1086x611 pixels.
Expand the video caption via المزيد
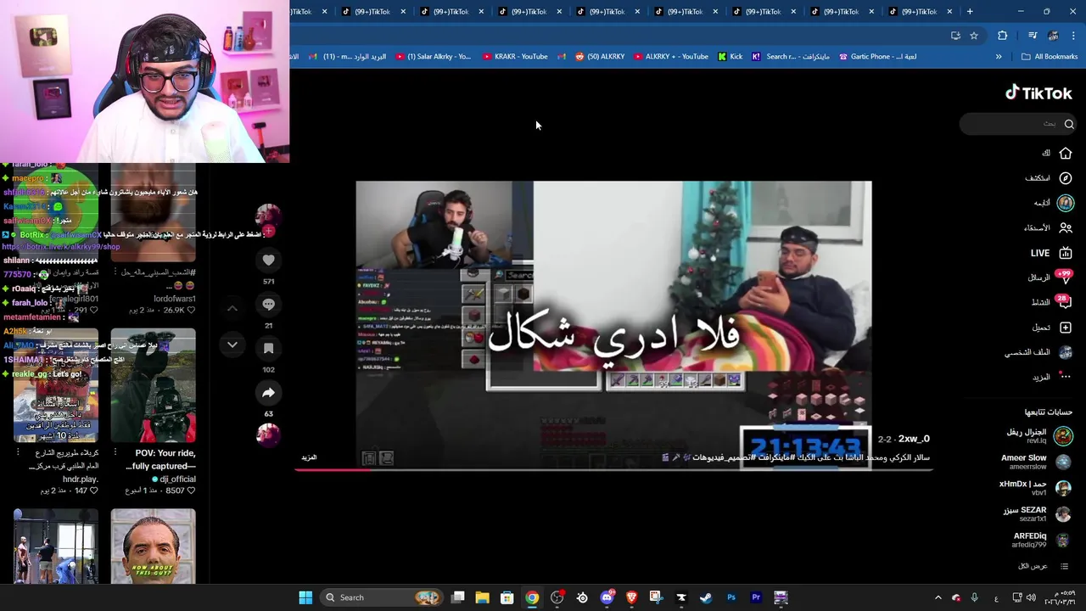(309, 457)
